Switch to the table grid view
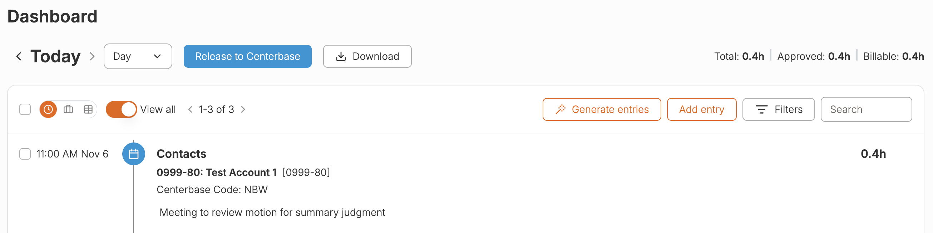 pos(88,109)
